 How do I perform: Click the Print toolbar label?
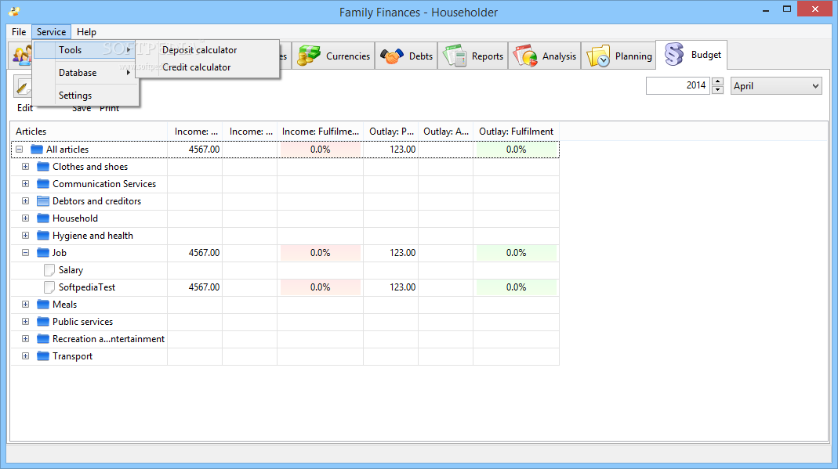tap(109, 109)
